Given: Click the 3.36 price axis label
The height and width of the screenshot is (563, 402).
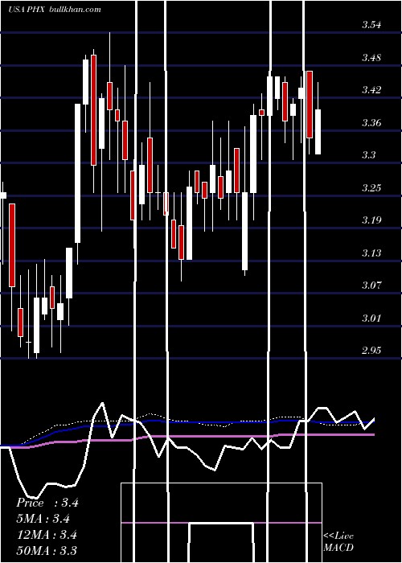Looking at the screenshot, I should tap(371, 123).
